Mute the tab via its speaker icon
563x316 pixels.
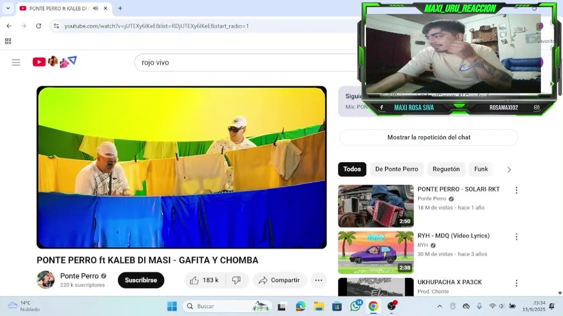click(x=96, y=8)
